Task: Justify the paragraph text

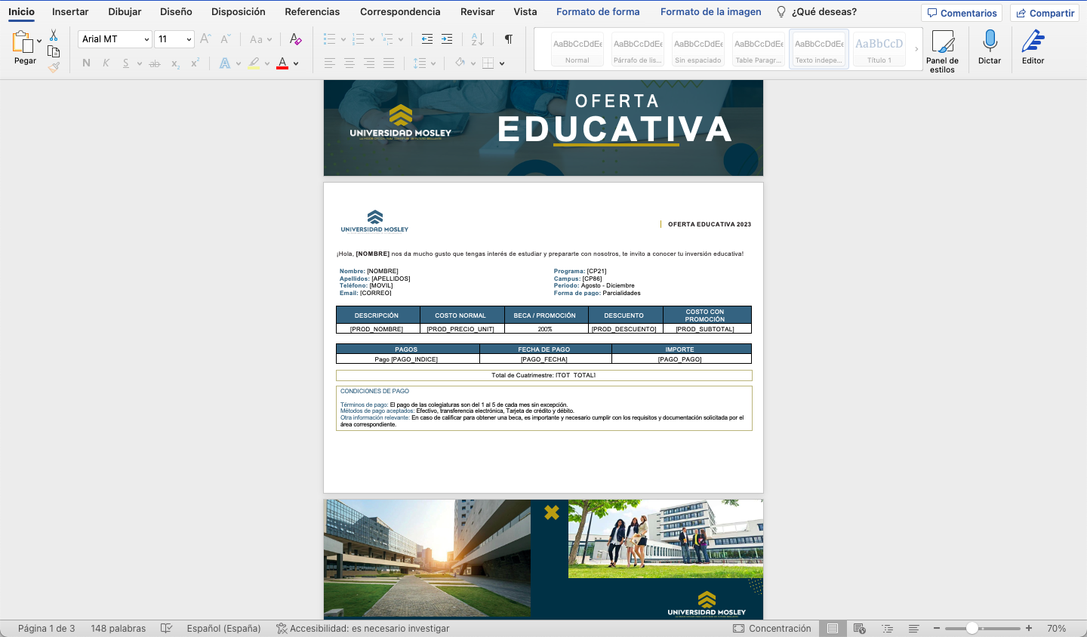Action: (389, 63)
